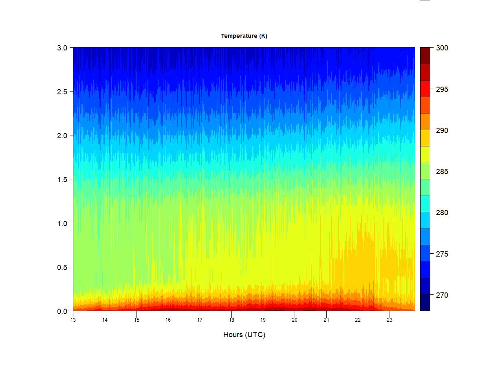This screenshot has width=489, height=366.
Task: Pick the darkest navy bottom colorbar swatch
Action: [425, 303]
